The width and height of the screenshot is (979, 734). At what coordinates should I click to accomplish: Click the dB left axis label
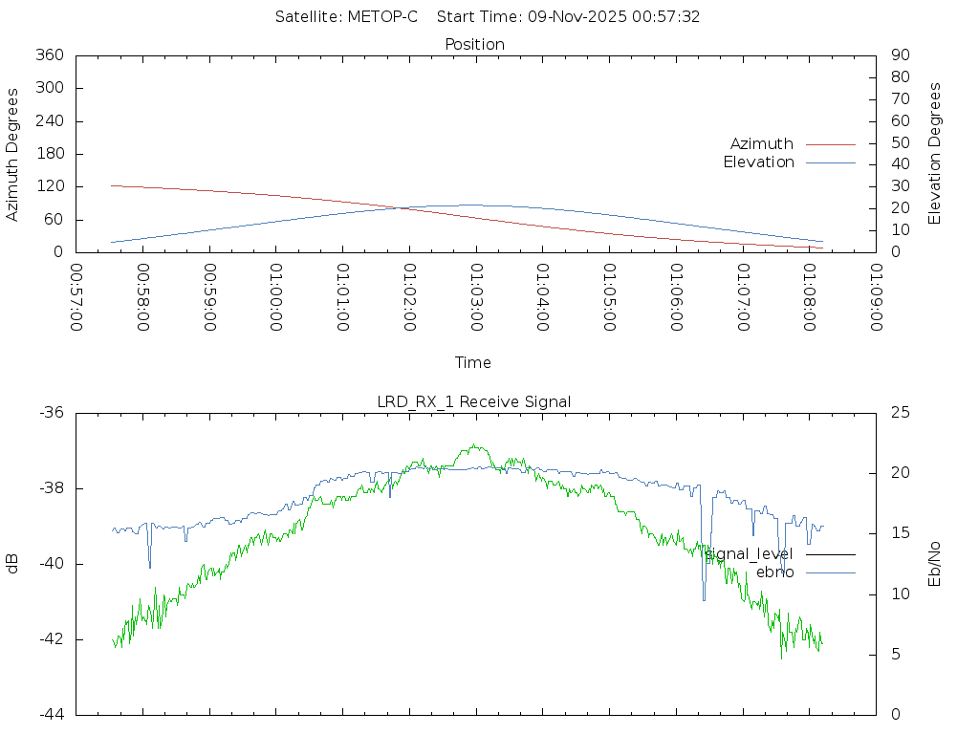(x=13, y=564)
